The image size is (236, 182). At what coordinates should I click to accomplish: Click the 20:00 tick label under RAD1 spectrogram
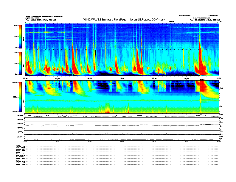coord(187,78)
